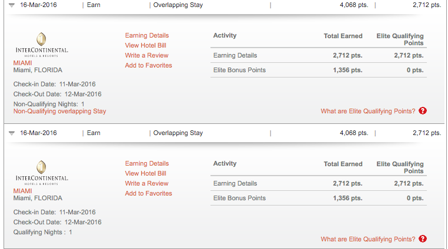Add the qualifying-nights stay hotel to Favorites

148,194
